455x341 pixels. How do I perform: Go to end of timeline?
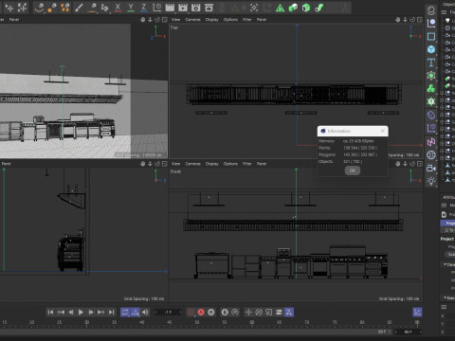(x=111, y=313)
